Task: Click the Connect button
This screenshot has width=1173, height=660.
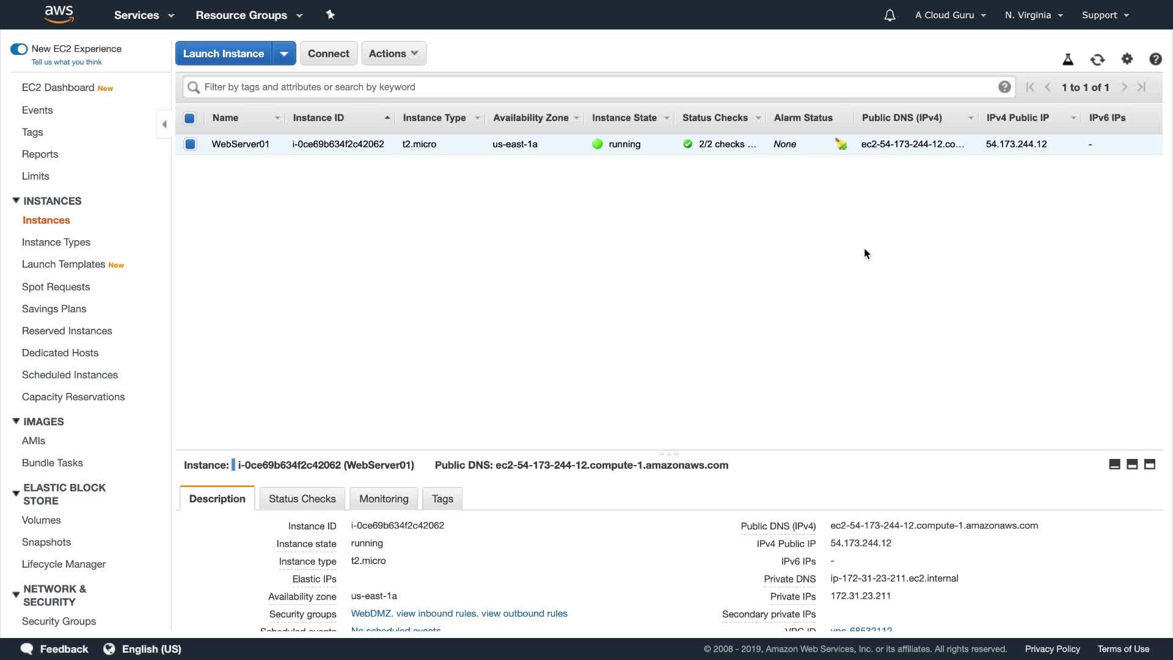Action: click(x=328, y=54)
